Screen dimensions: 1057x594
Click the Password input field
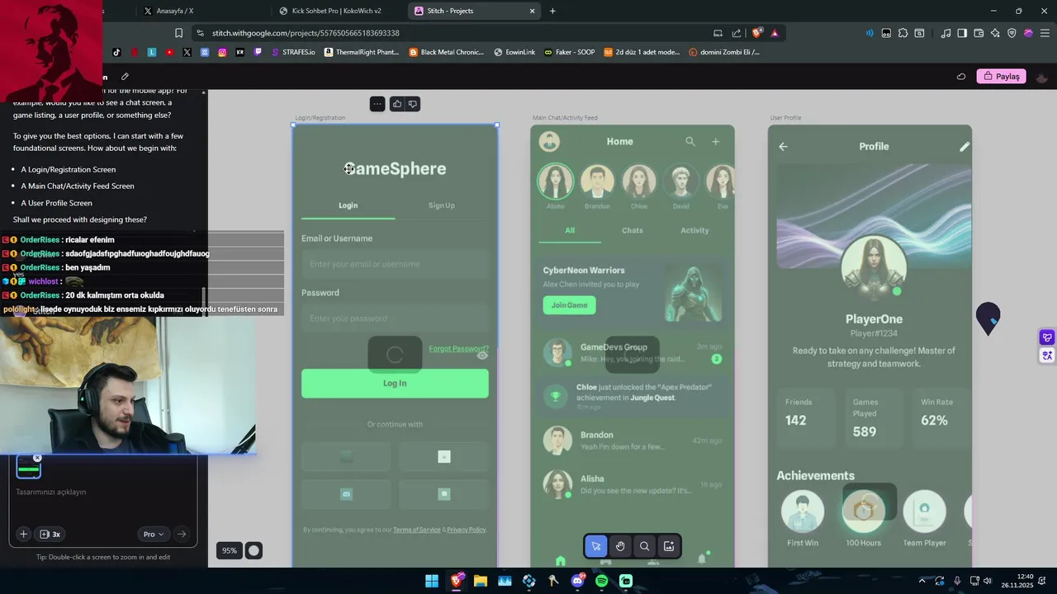tap(395, 318)
